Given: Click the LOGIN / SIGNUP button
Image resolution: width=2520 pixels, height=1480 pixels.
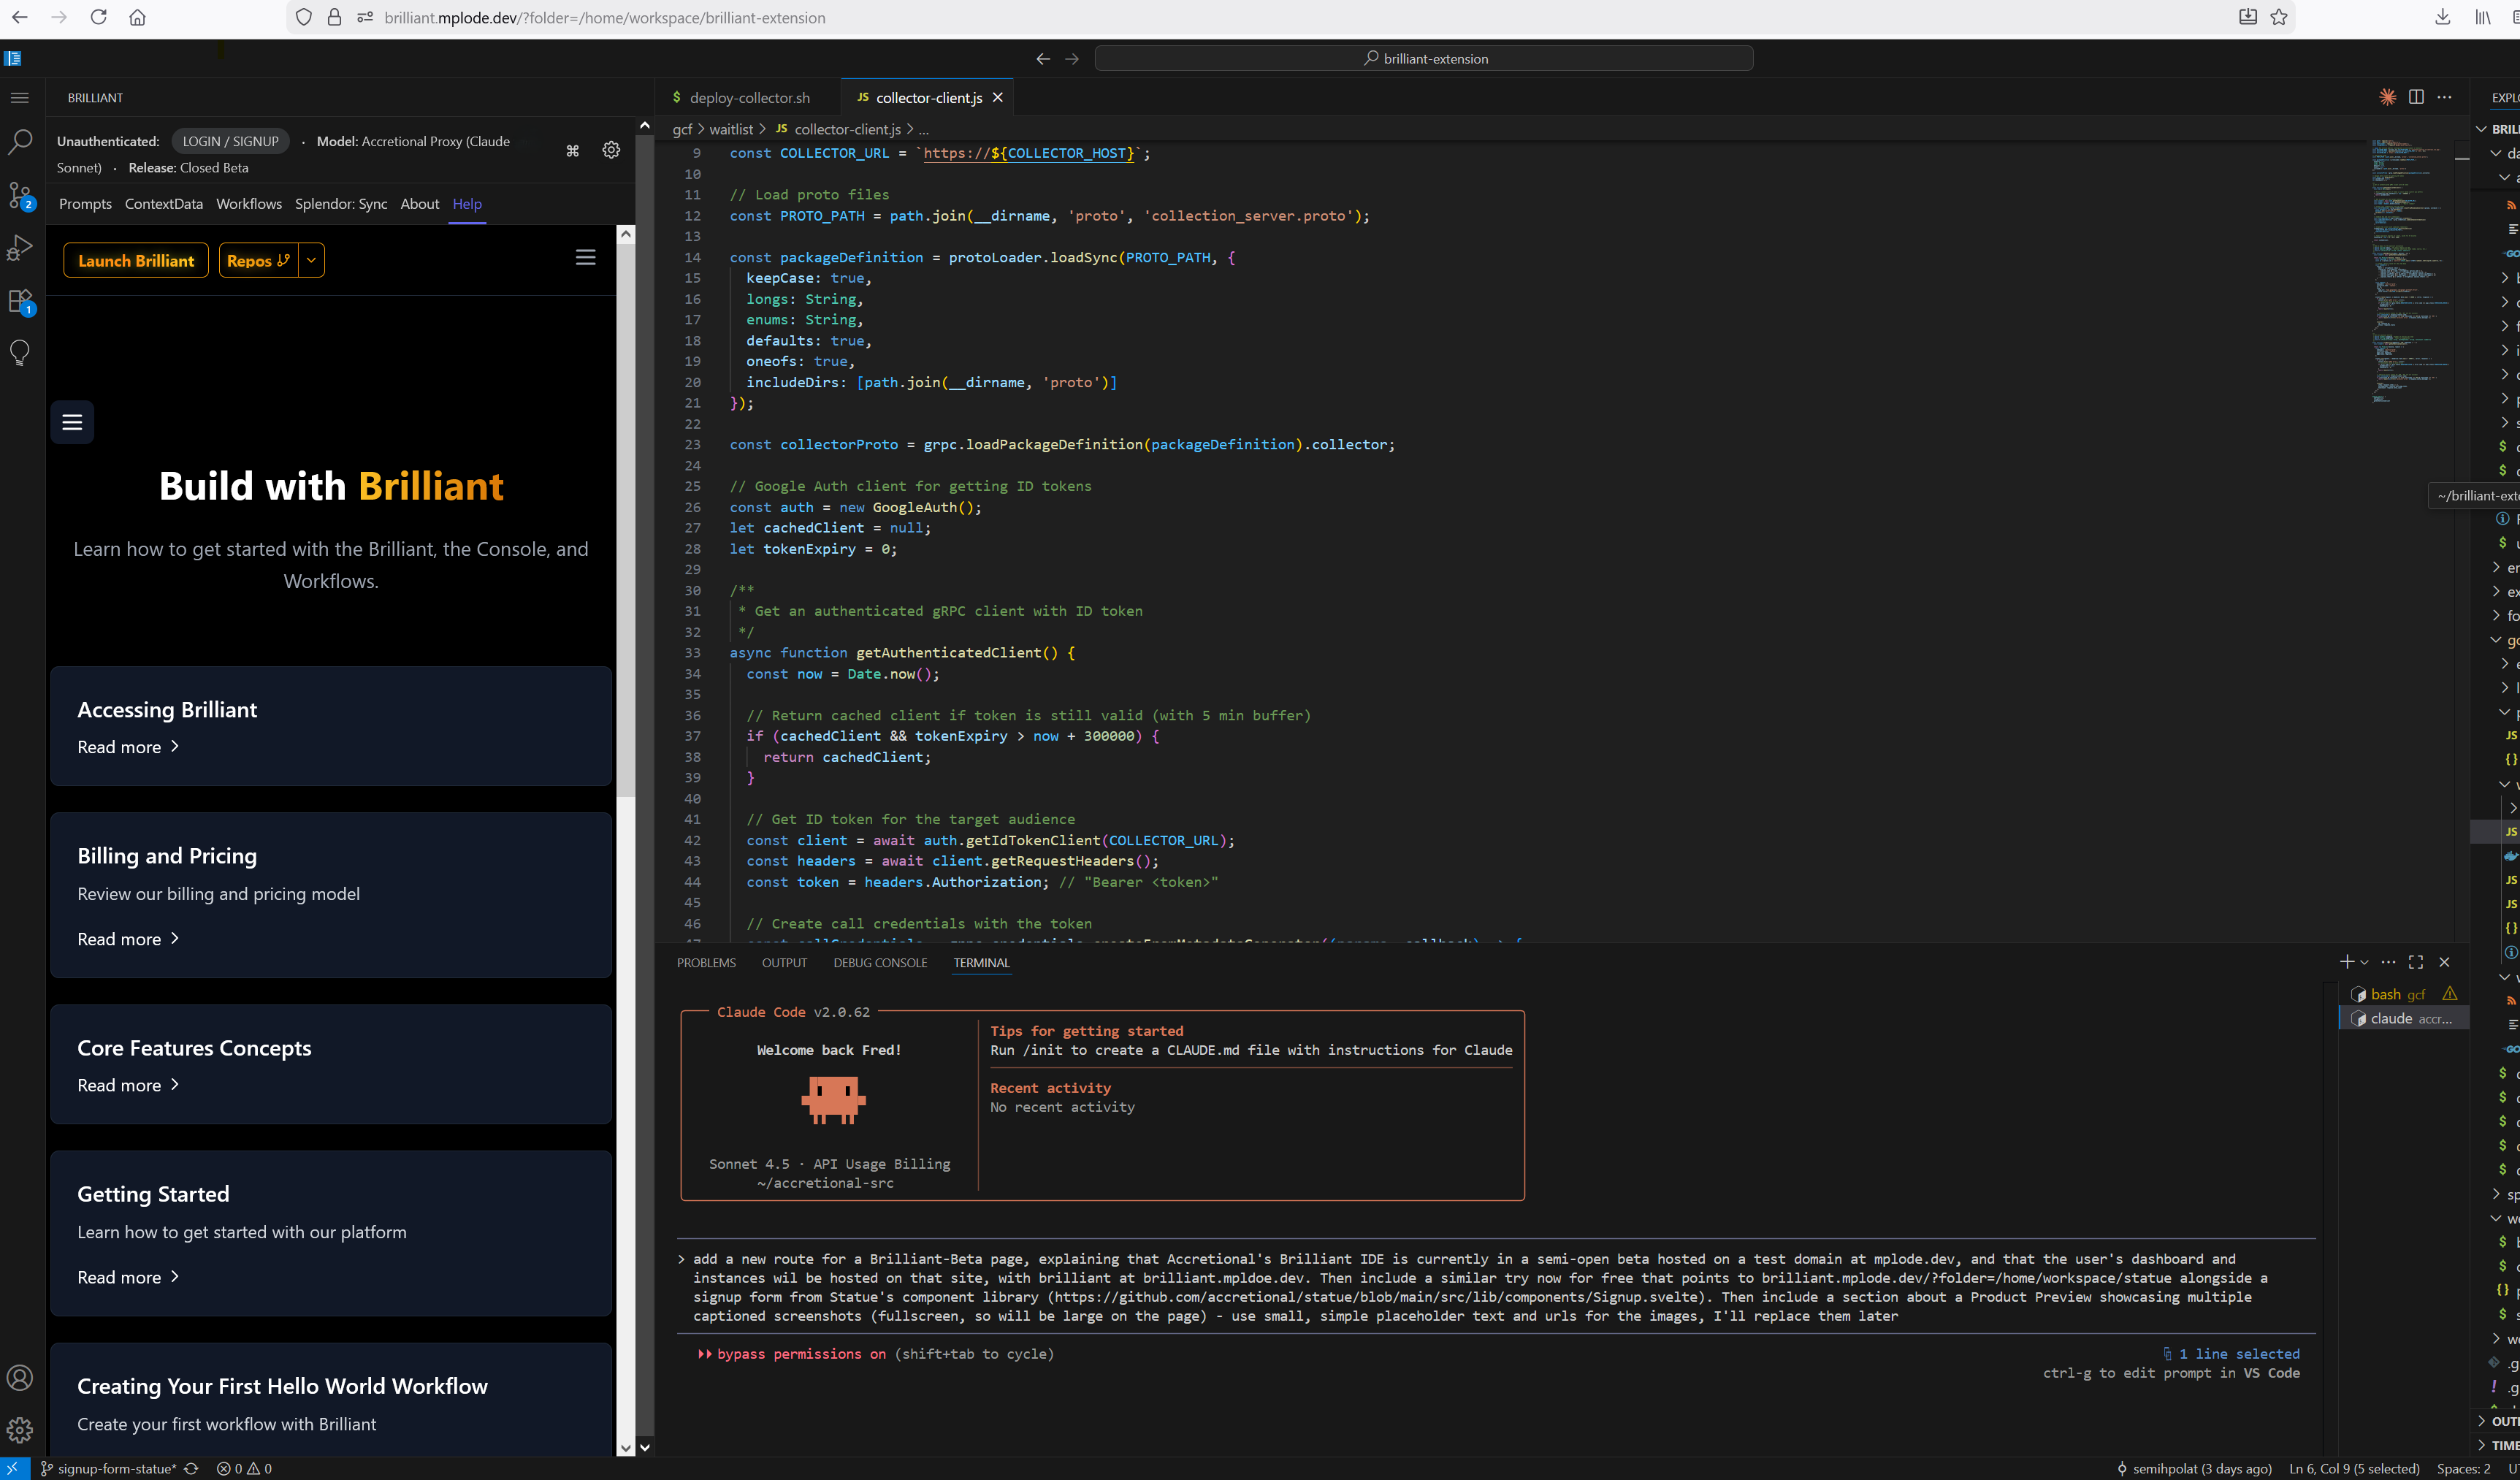Looking at the screenshot, I should 230,141.
